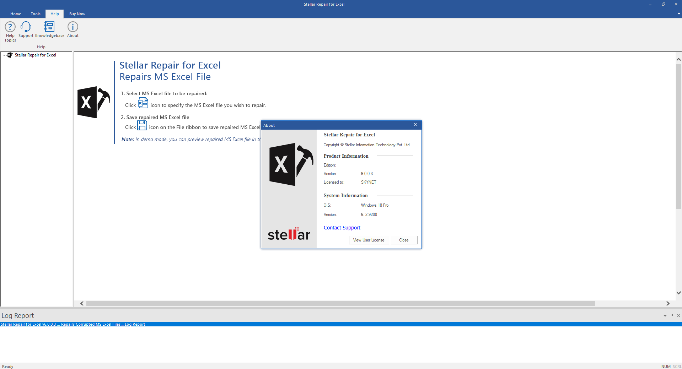Viewport: 682px width, 369px height.
Task: Click the horizontal scroll left arrow
Action: click(x=82, y=303)
